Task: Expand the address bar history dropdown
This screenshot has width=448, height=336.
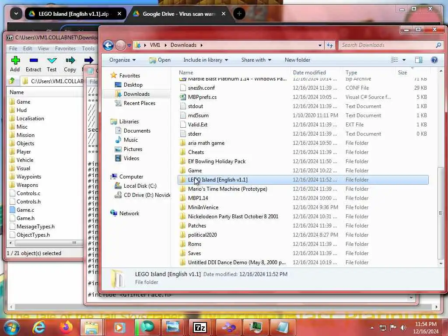Action: [x=320, y=45]
